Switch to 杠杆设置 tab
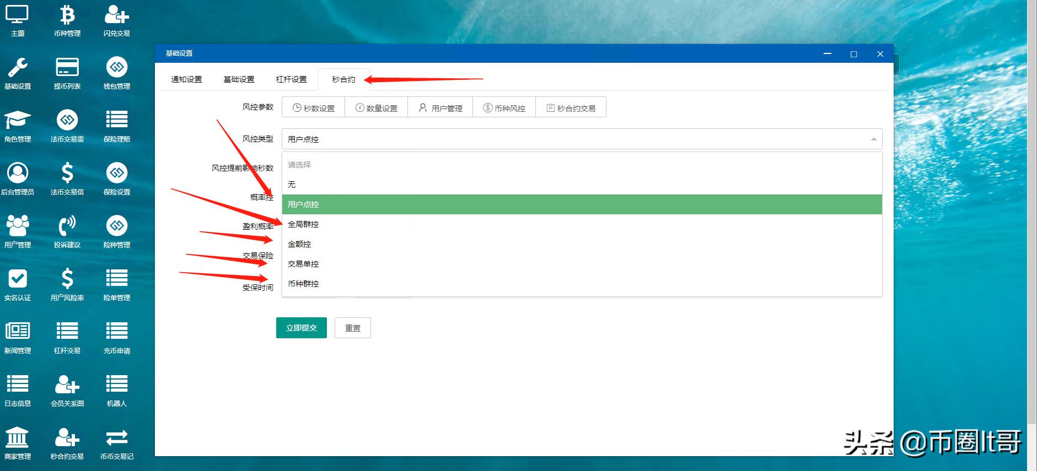Screen dimensions: 1037x471 (x=291, y=79)
